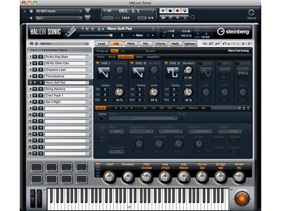Click the trash icon in the FlexP bar
This screenshot has width=281, height=211.
tap(249, 108)
